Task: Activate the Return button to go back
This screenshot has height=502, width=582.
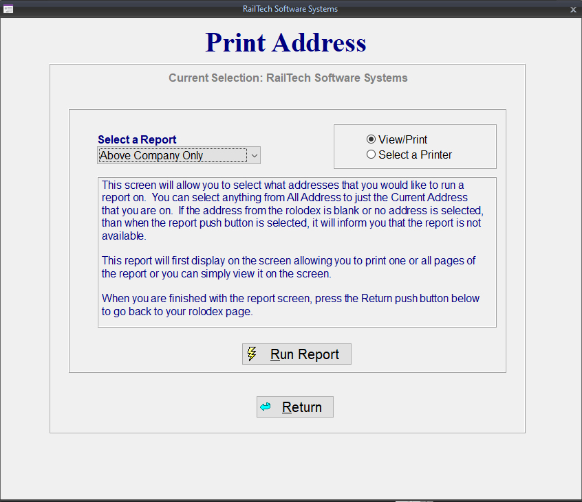Action: click(x=294, y=407)
